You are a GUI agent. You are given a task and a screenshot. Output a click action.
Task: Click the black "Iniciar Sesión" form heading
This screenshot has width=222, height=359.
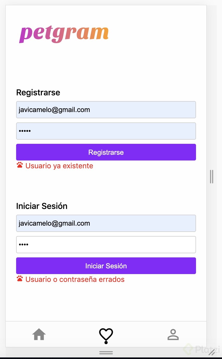pyautogui.click(x=42, y=206)
